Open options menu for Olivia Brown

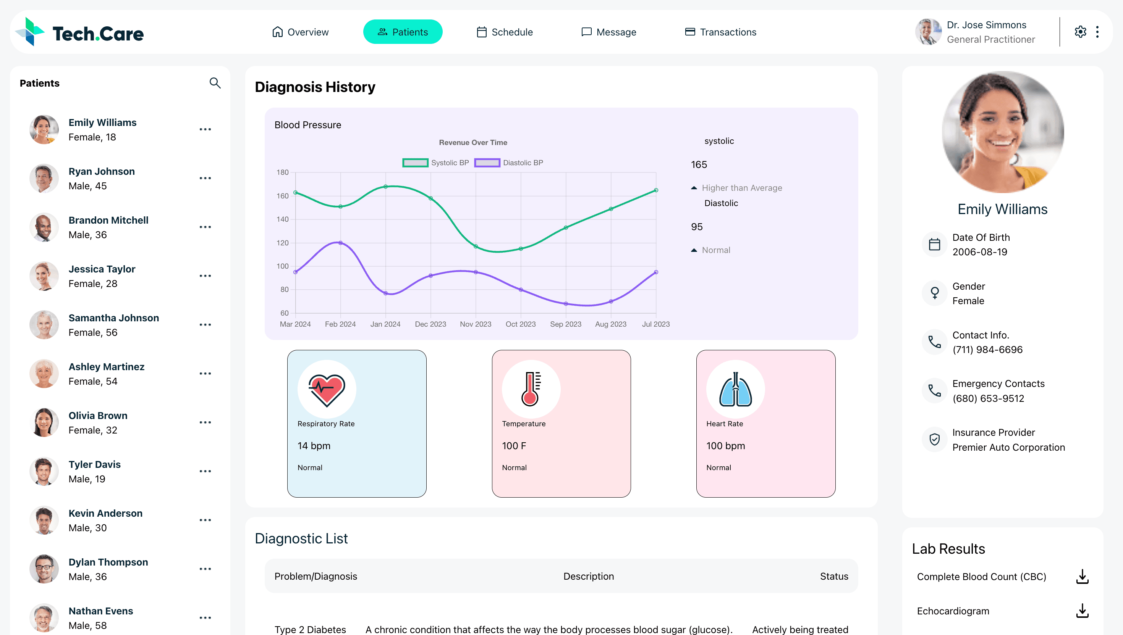coord(205,422)
